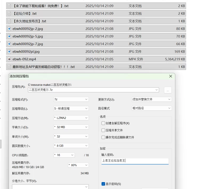Uncheck the 显示密码 checkbox
The width and height of the screenshot is (213, 189).
coord(103,184)
